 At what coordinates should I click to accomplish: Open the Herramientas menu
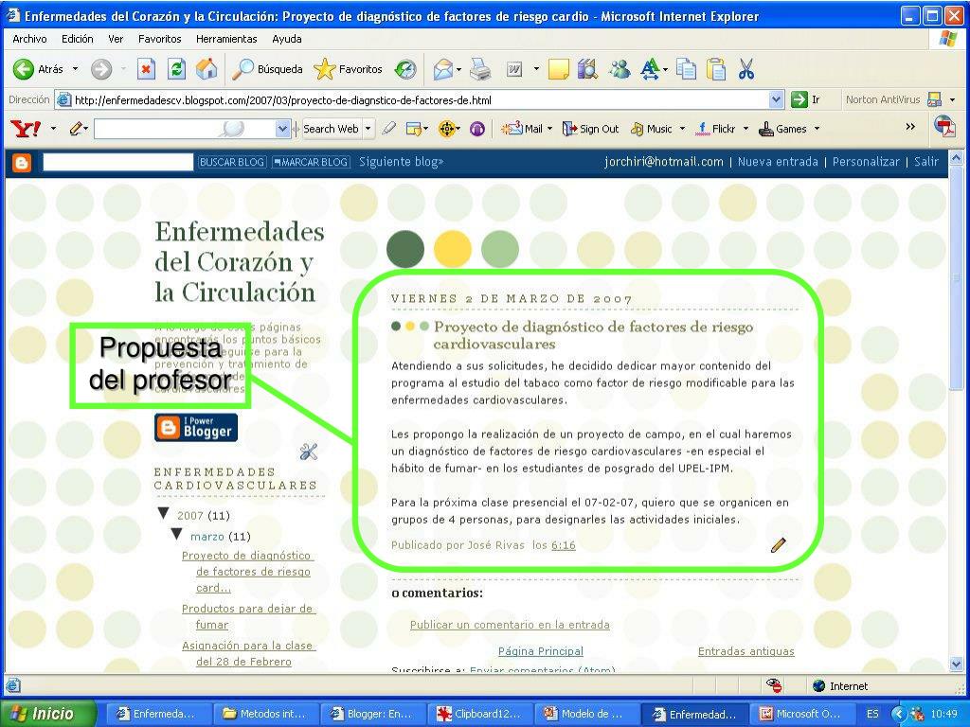pos(226,39)
